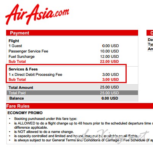Click the Passenger Service Fee label
Image resolution: width=153 pixels, height=149 pixels.
(x=28, y=51)
